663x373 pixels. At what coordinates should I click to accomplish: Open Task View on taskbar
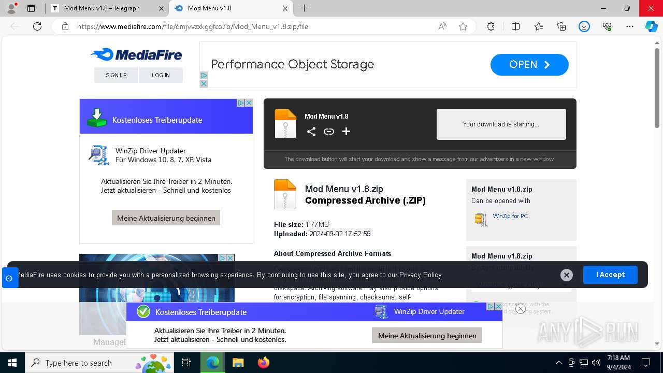pyautogui.click(x=186, y=363)
